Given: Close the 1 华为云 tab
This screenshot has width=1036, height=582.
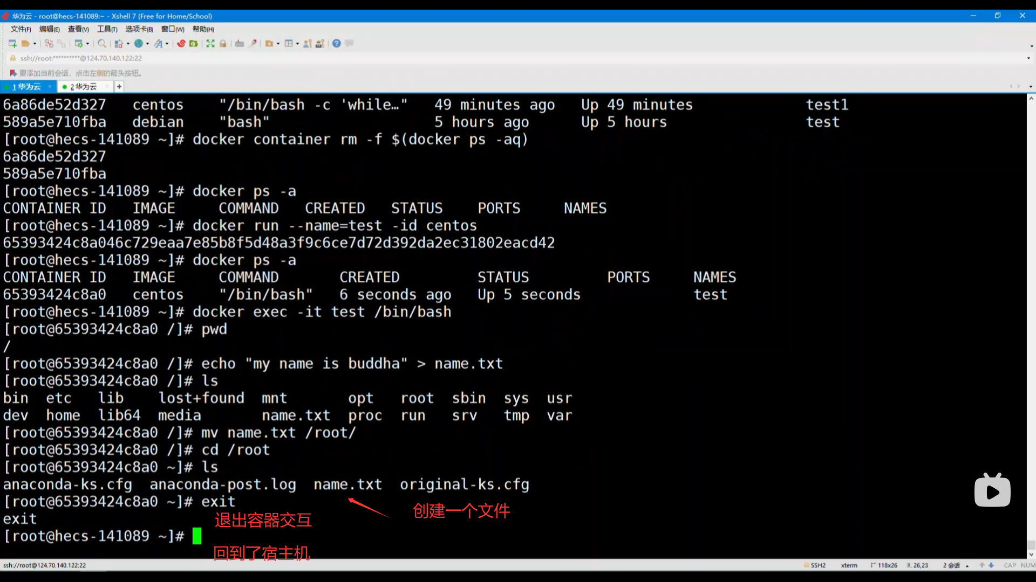Looking at the screenshot, I should click(50, 86).
